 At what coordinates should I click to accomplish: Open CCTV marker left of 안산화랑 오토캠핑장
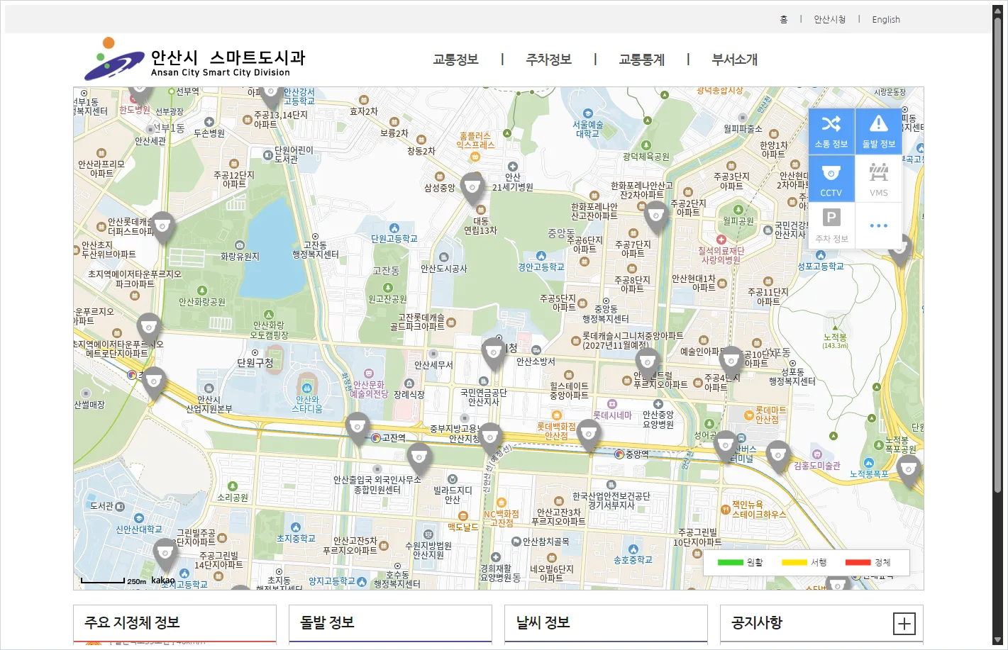(x=148, y=329)
